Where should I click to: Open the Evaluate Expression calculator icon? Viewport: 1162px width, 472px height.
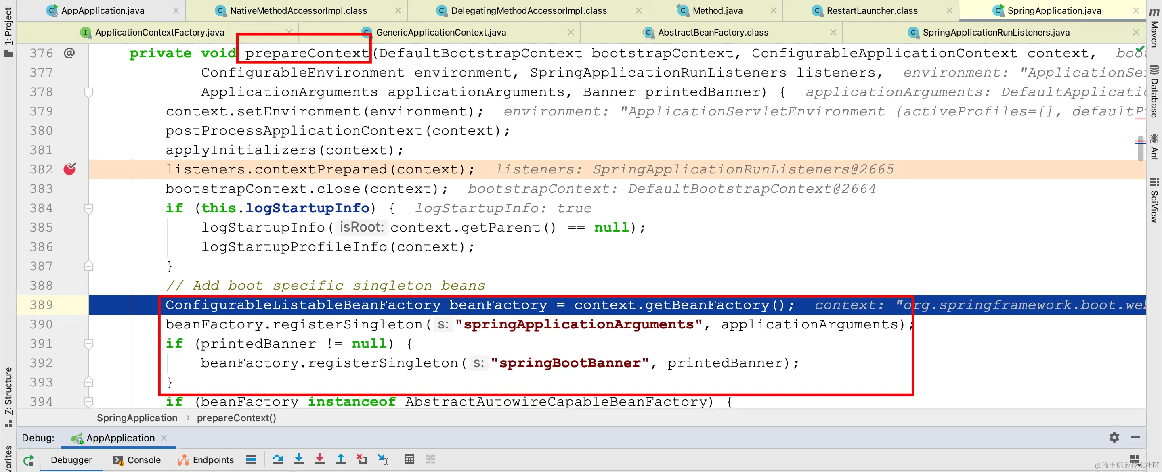click(x=409, y=459)
